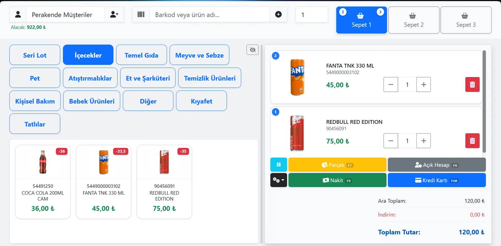Open the Atıştırmalıklar category

click(x=90, y=78)
